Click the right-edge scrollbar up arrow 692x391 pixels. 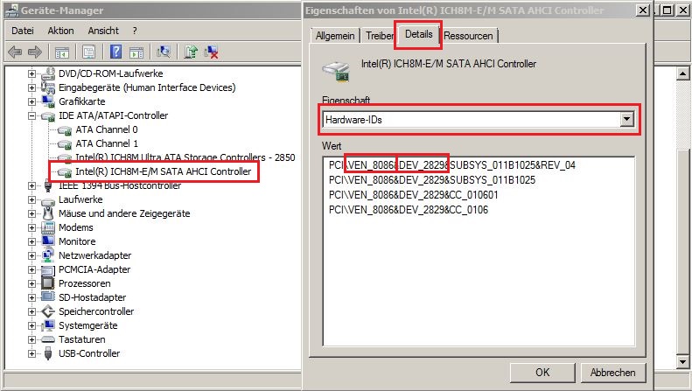coord(682,73)
